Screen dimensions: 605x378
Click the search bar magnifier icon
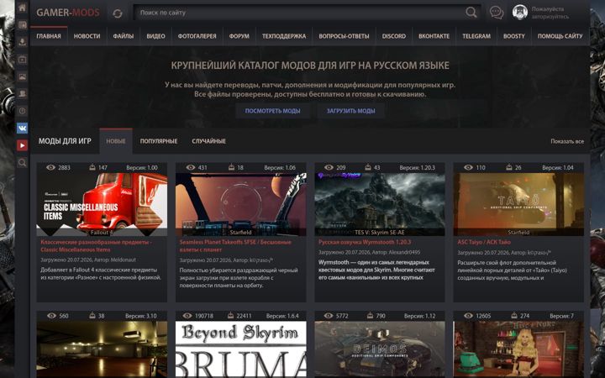471,13
